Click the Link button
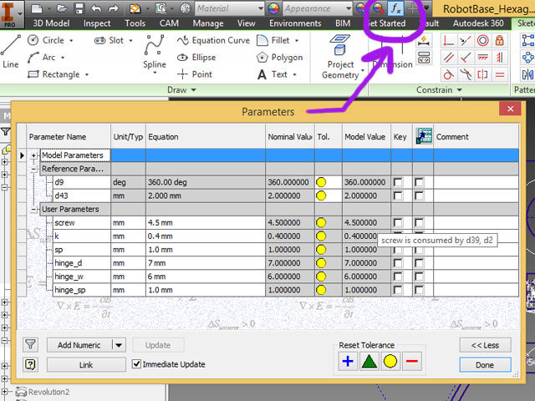535x401 pixels. 86,365
